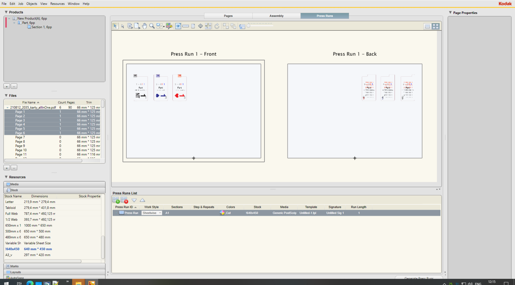Toggle the eye preview mode button
This screenshot has height=285, width=515.
point(178,26)
